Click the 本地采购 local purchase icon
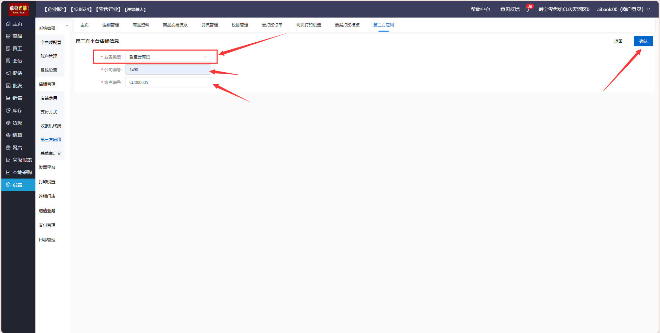This screenshot has width=660, height=333. coord(8,173)
